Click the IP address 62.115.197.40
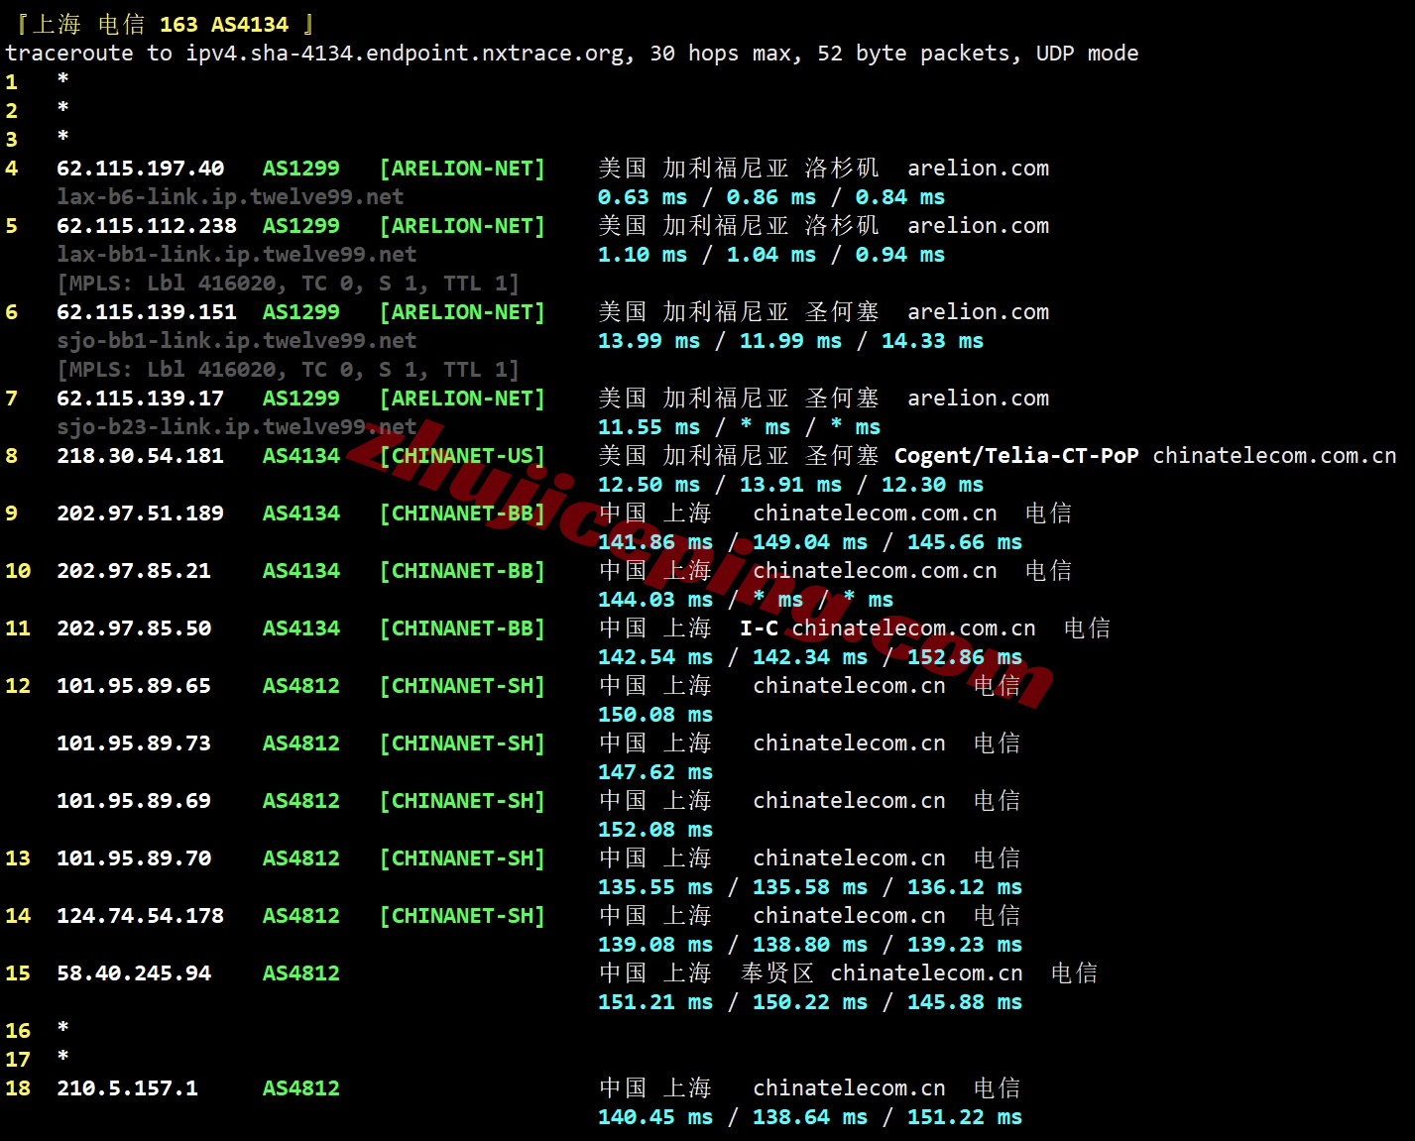This screenshot has height=1141, width=1415. click(140, 169)
